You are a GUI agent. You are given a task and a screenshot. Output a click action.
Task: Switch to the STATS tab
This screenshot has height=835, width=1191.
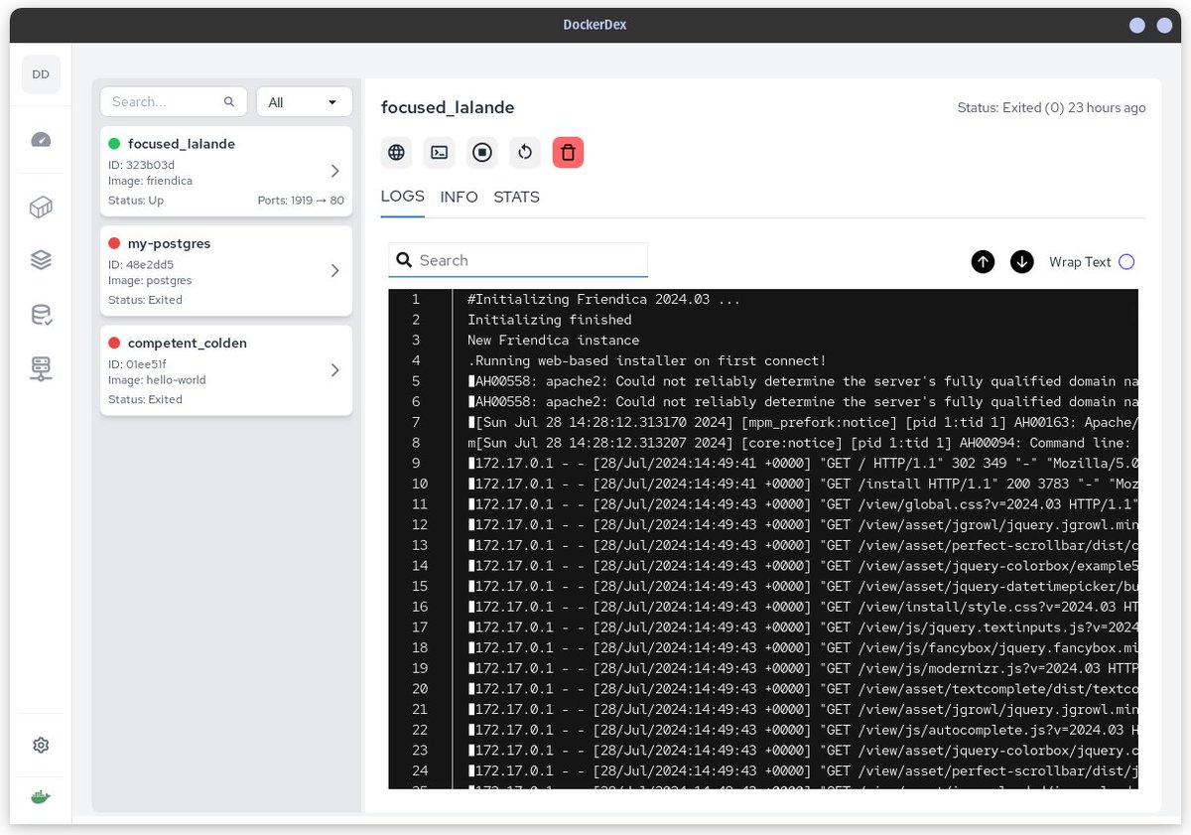point(516,197)
